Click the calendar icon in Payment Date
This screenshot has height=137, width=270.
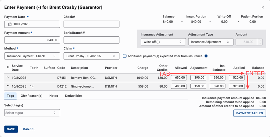click(x=10, y=24)
